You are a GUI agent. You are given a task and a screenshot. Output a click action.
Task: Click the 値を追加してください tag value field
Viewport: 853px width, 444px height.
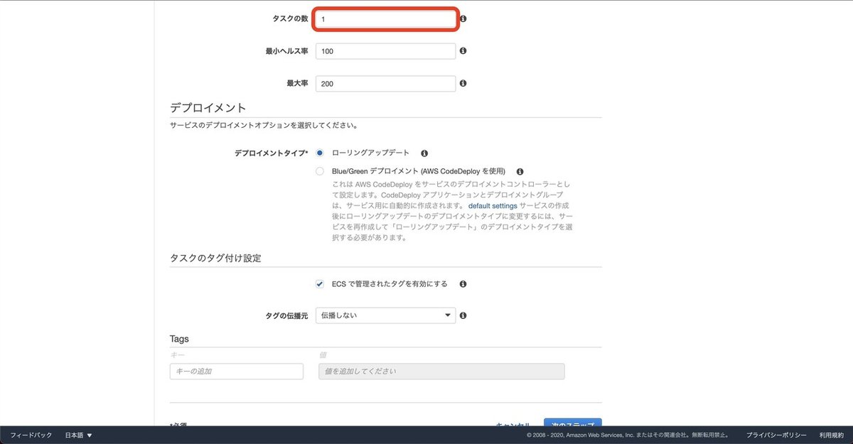click(x=441, y=372)
